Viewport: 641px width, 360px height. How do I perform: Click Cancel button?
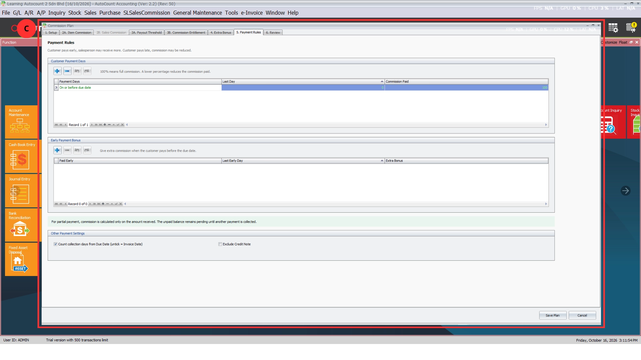click(582, 315)
